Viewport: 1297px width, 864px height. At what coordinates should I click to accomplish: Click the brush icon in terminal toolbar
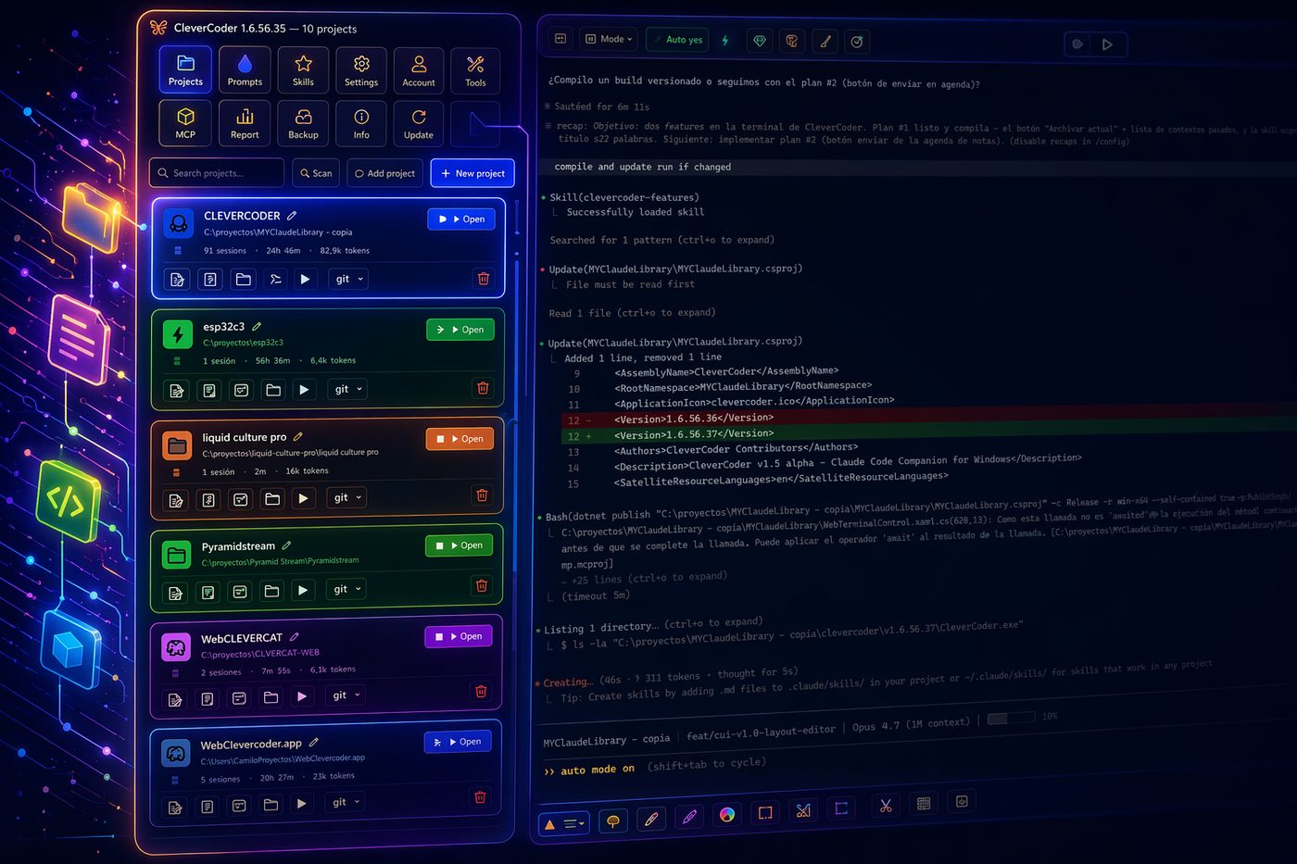(x=825, y=41)
